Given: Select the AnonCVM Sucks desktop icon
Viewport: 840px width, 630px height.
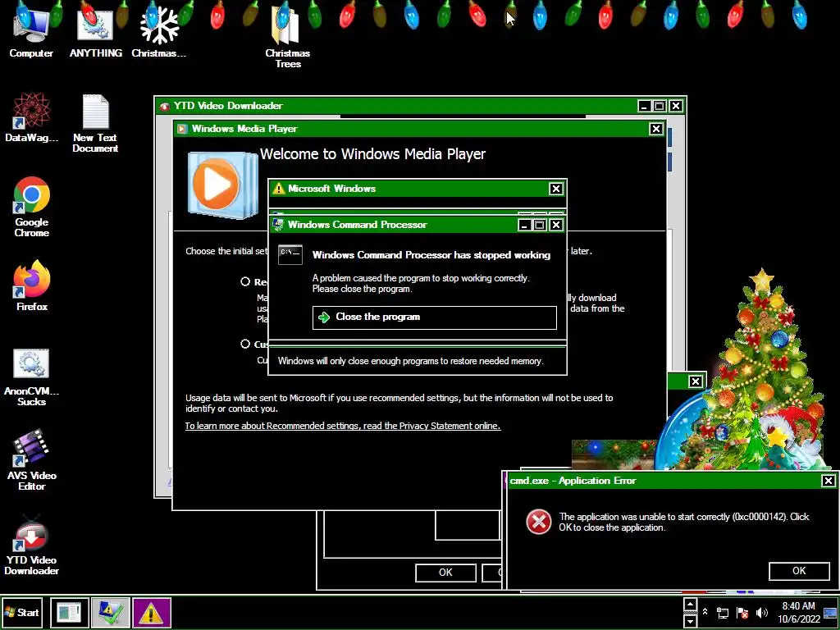Looking at the screenshot, I should point(31,377).
